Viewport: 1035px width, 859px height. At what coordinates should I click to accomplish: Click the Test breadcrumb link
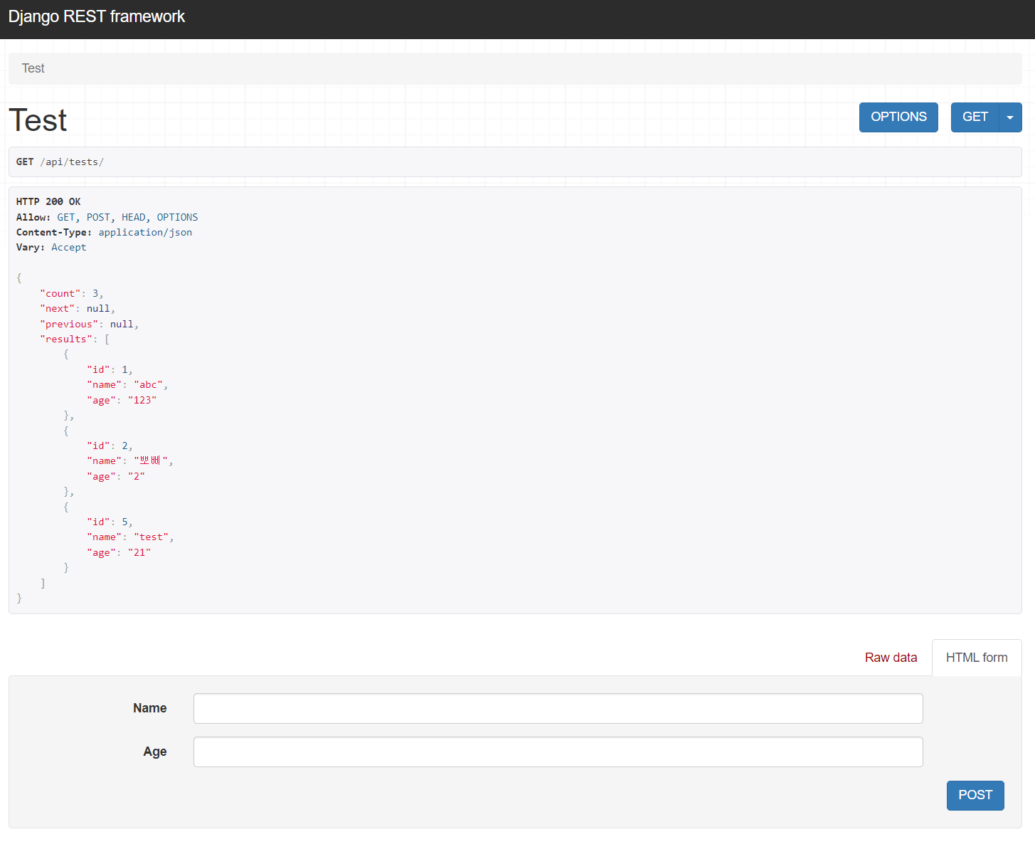pyautogui.click(x=33, y=68)
